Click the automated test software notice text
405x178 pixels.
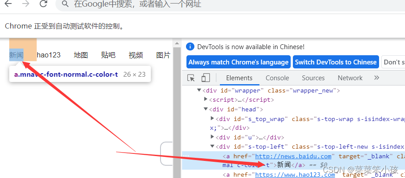pyautogui.click(x=65, y=26)
